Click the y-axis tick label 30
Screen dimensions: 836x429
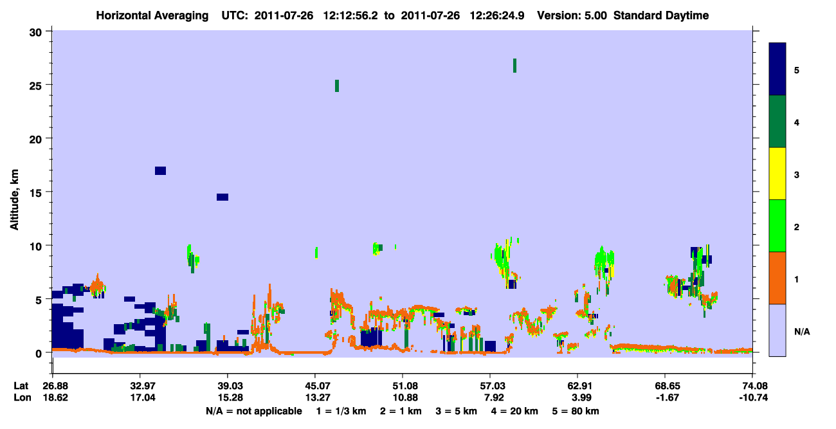(37, 32)
